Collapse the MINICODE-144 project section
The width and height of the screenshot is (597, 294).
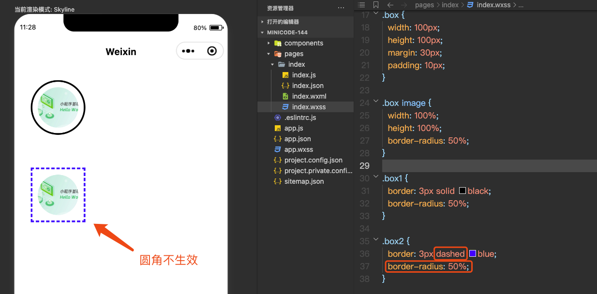pyautogui.click(x=262, y=32)
